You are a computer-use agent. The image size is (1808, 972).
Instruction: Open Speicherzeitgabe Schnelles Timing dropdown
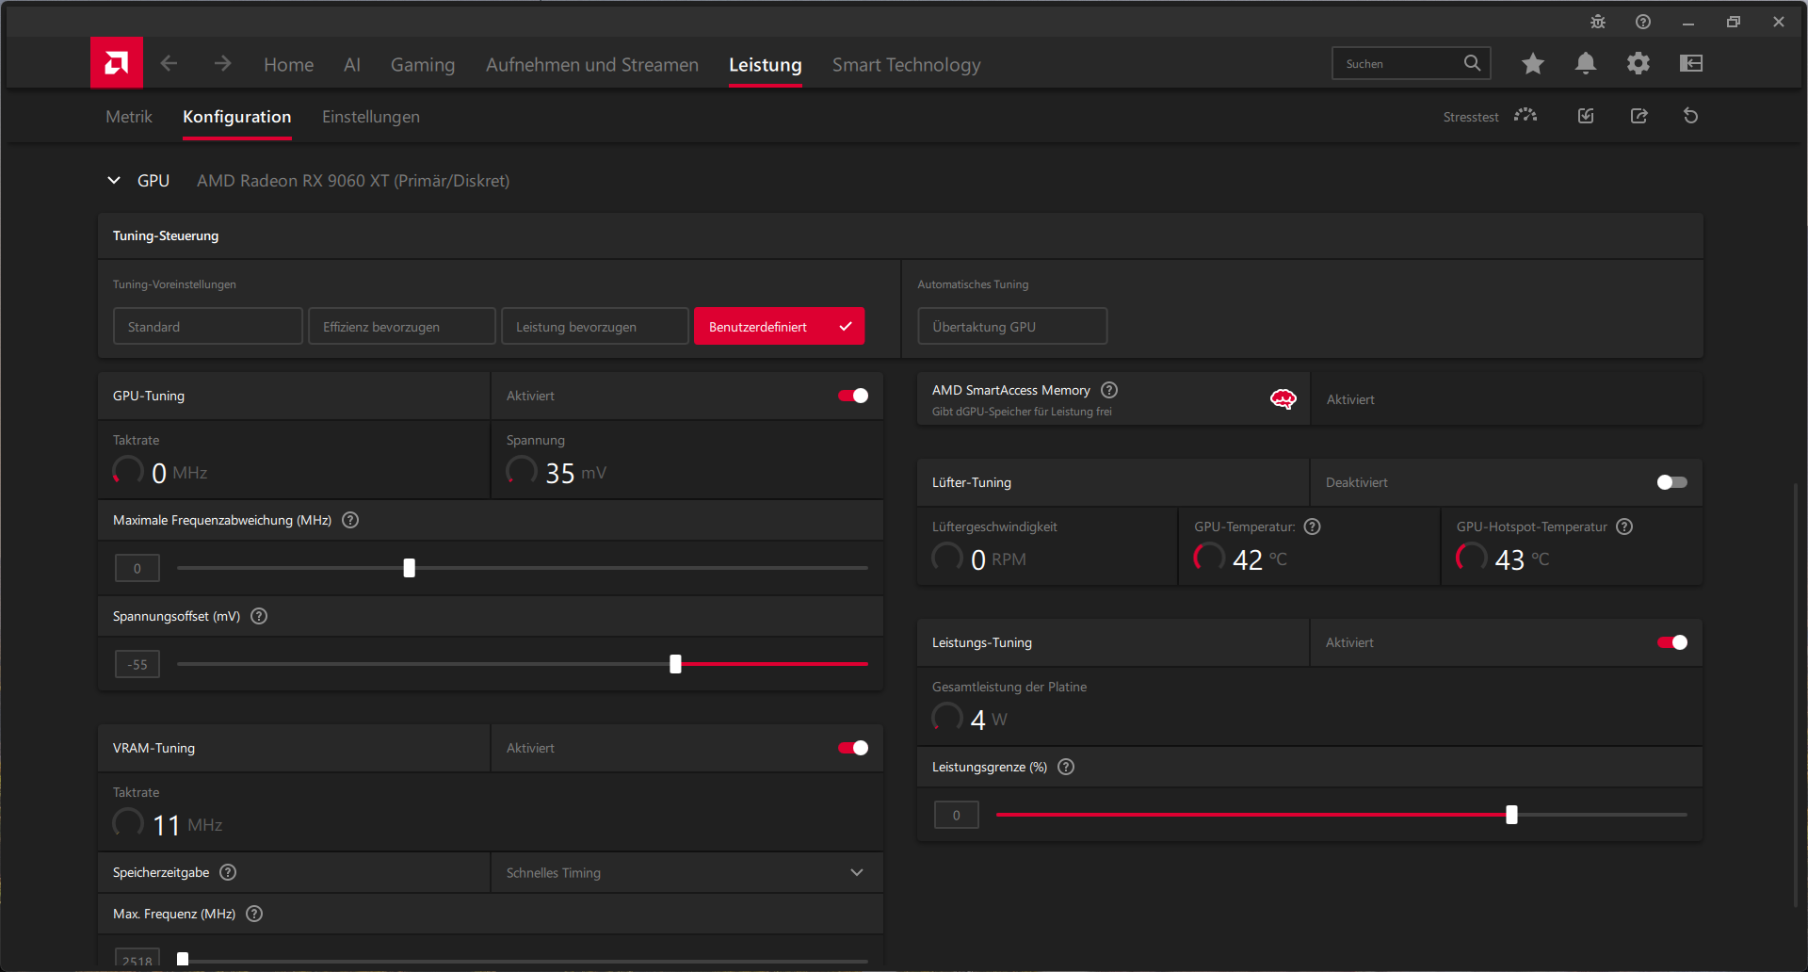686,873
